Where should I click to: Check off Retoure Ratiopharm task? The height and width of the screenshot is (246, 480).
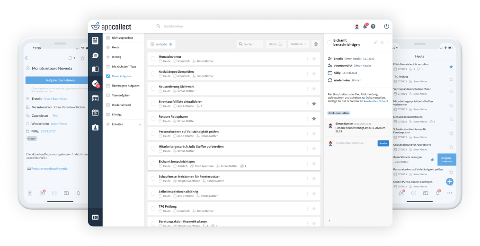(153, 119)
